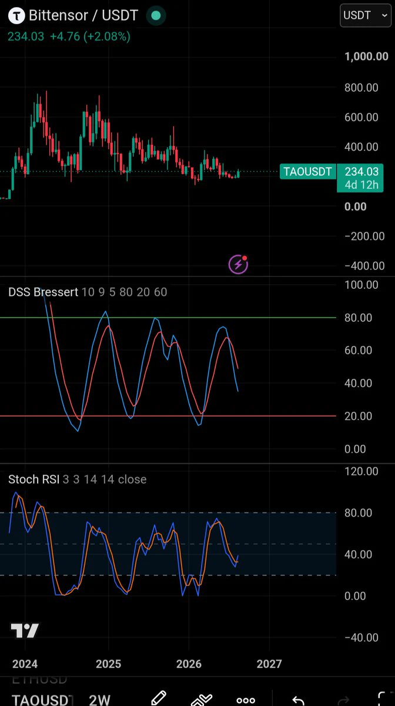Select the DSS Bressert indicator legend
The height and width of the screenshot is (706, 395).
tap(88, 292)
